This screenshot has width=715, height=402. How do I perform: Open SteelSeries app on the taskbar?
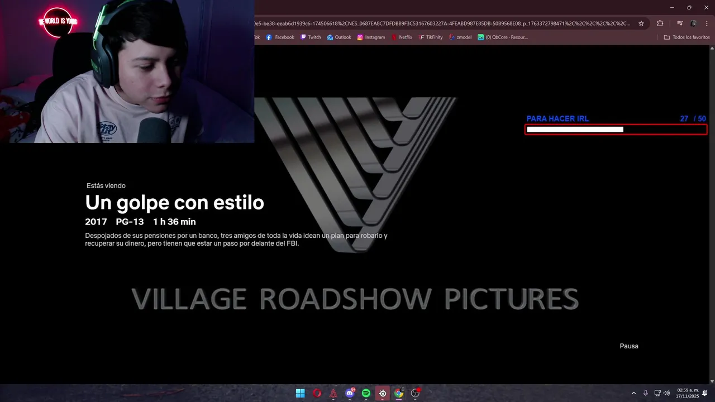pyautogui.click(x=383, y=393)
